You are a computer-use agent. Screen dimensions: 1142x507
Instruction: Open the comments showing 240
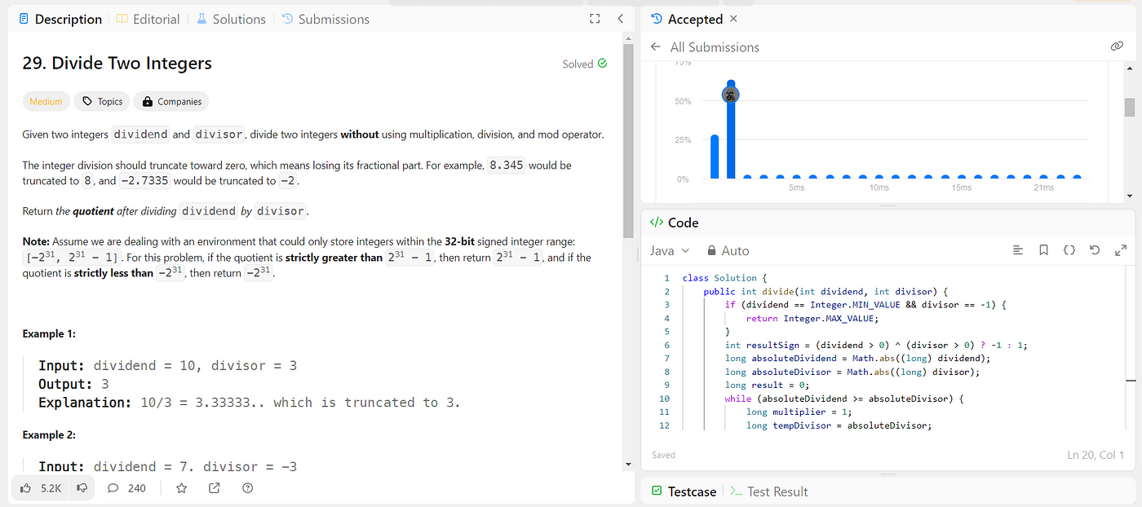[x=126, y=488]
